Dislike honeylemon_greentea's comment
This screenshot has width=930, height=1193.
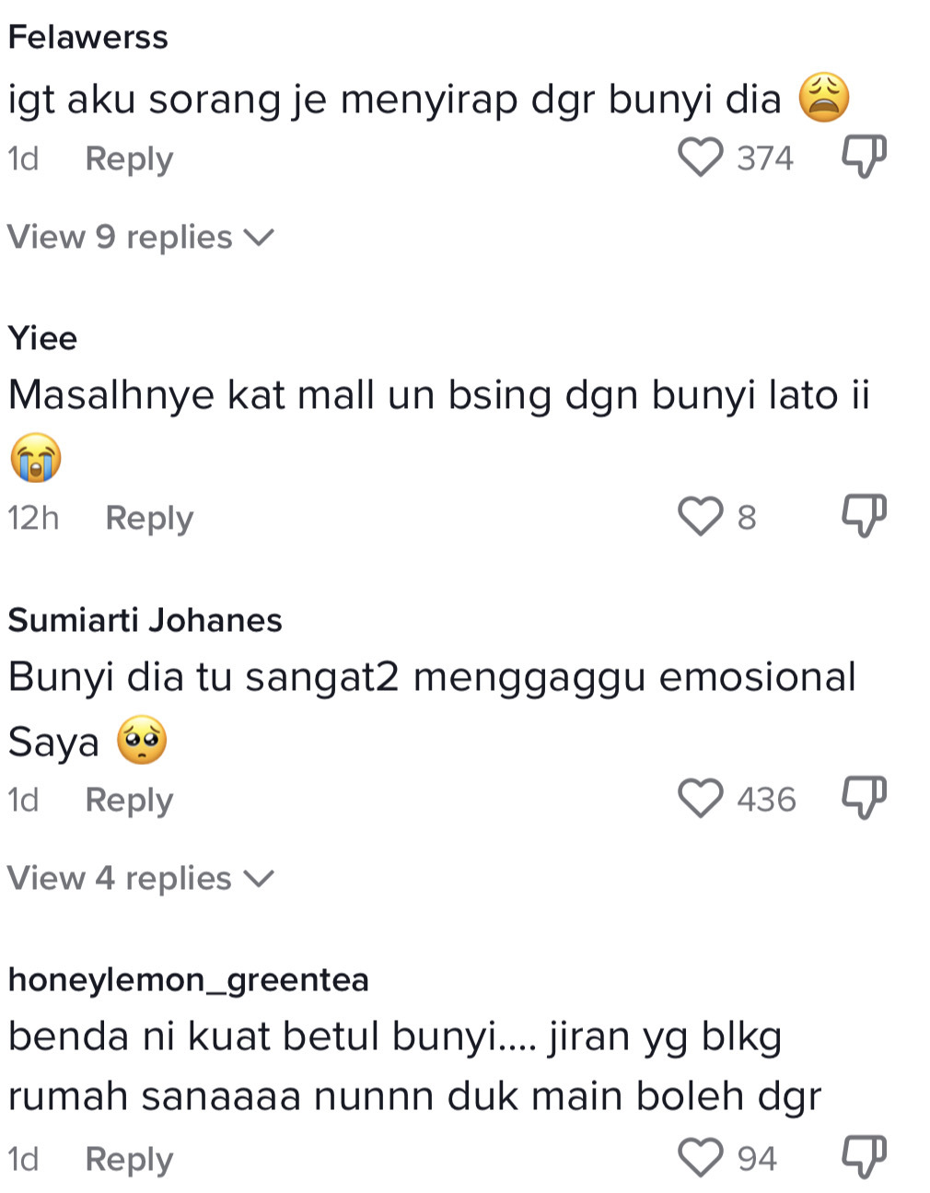pos(864,1158)
